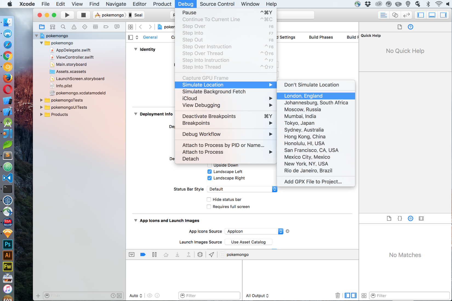Toggle variables view pane in debug area
Screen dimensions: 452x301
(x=347, y=296)
